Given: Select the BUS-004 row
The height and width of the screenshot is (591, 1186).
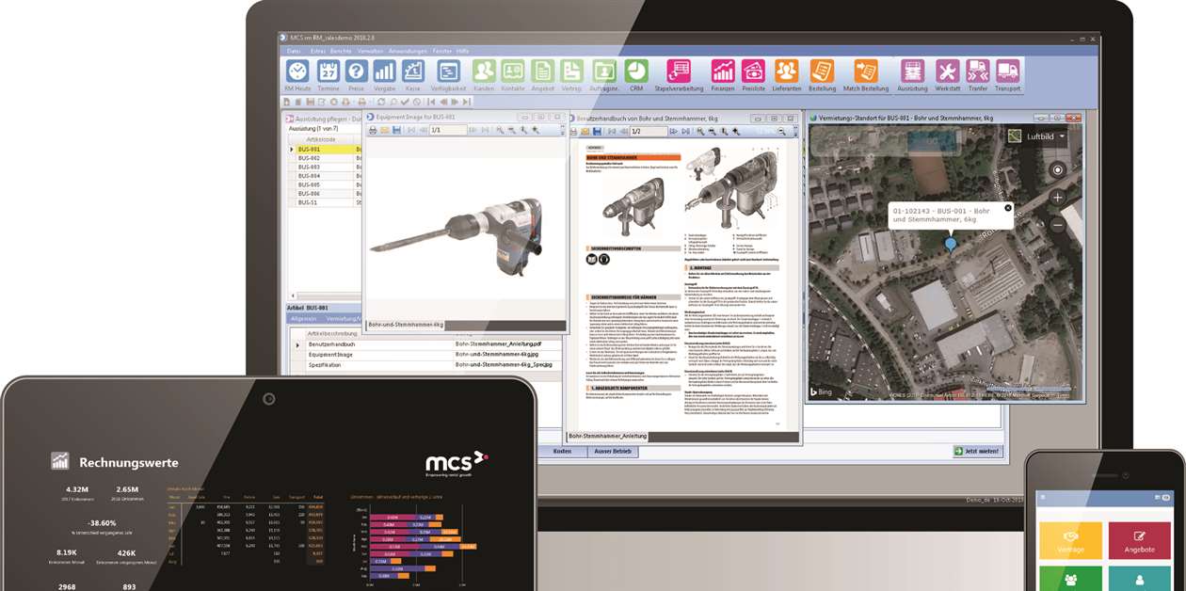Looking at the screenshot, I should (x=326, y=176).
